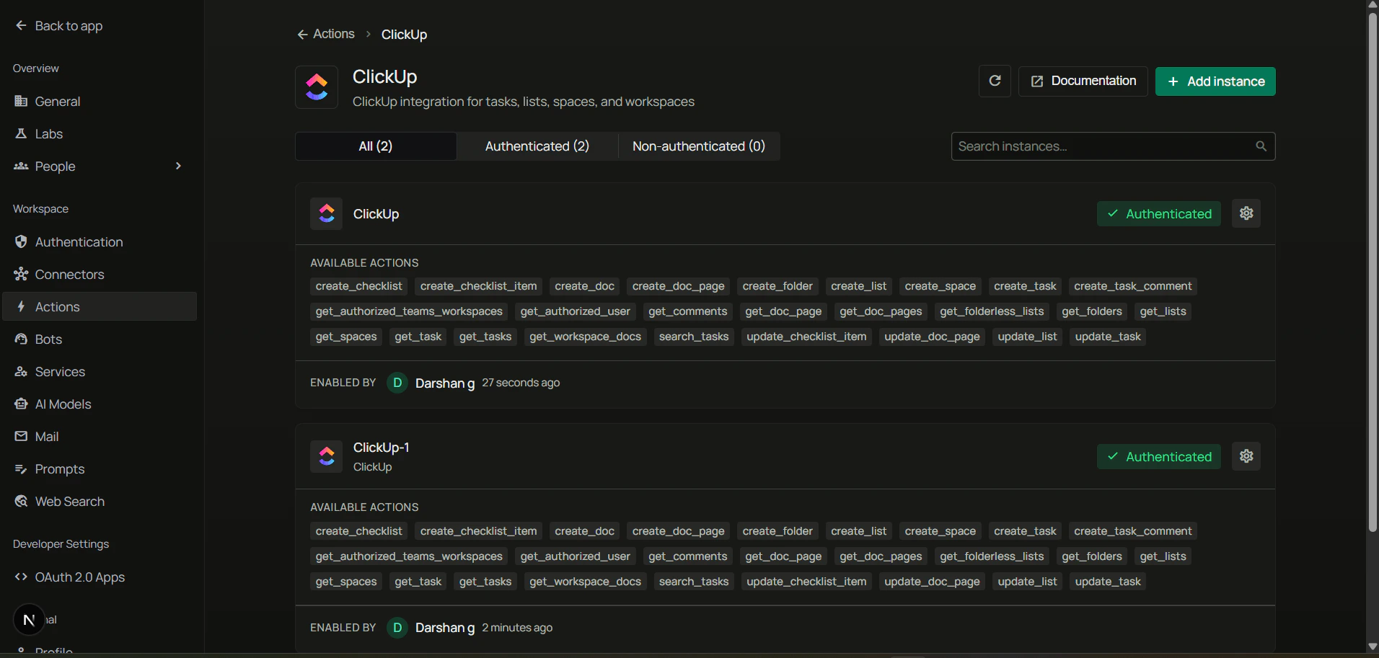The height and width of the screenshot is (658, 1379).
Task: Open Prompts icon in sidebar
Action: [21, 468]
